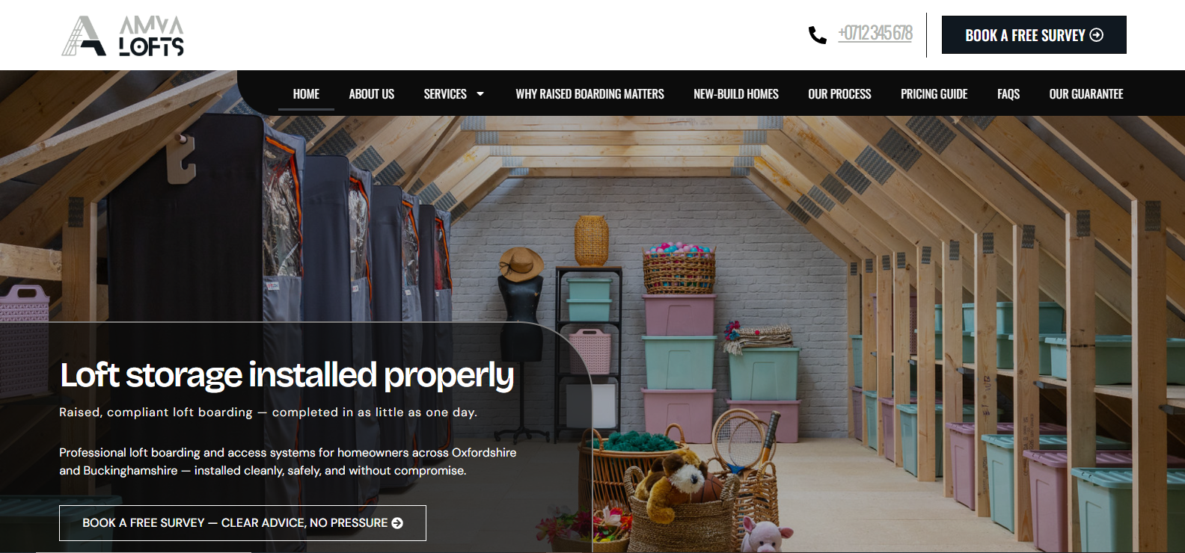Open the Services menu item
Image resolution: width=1185 pixels, height=553 pixels.
[445, 94]
